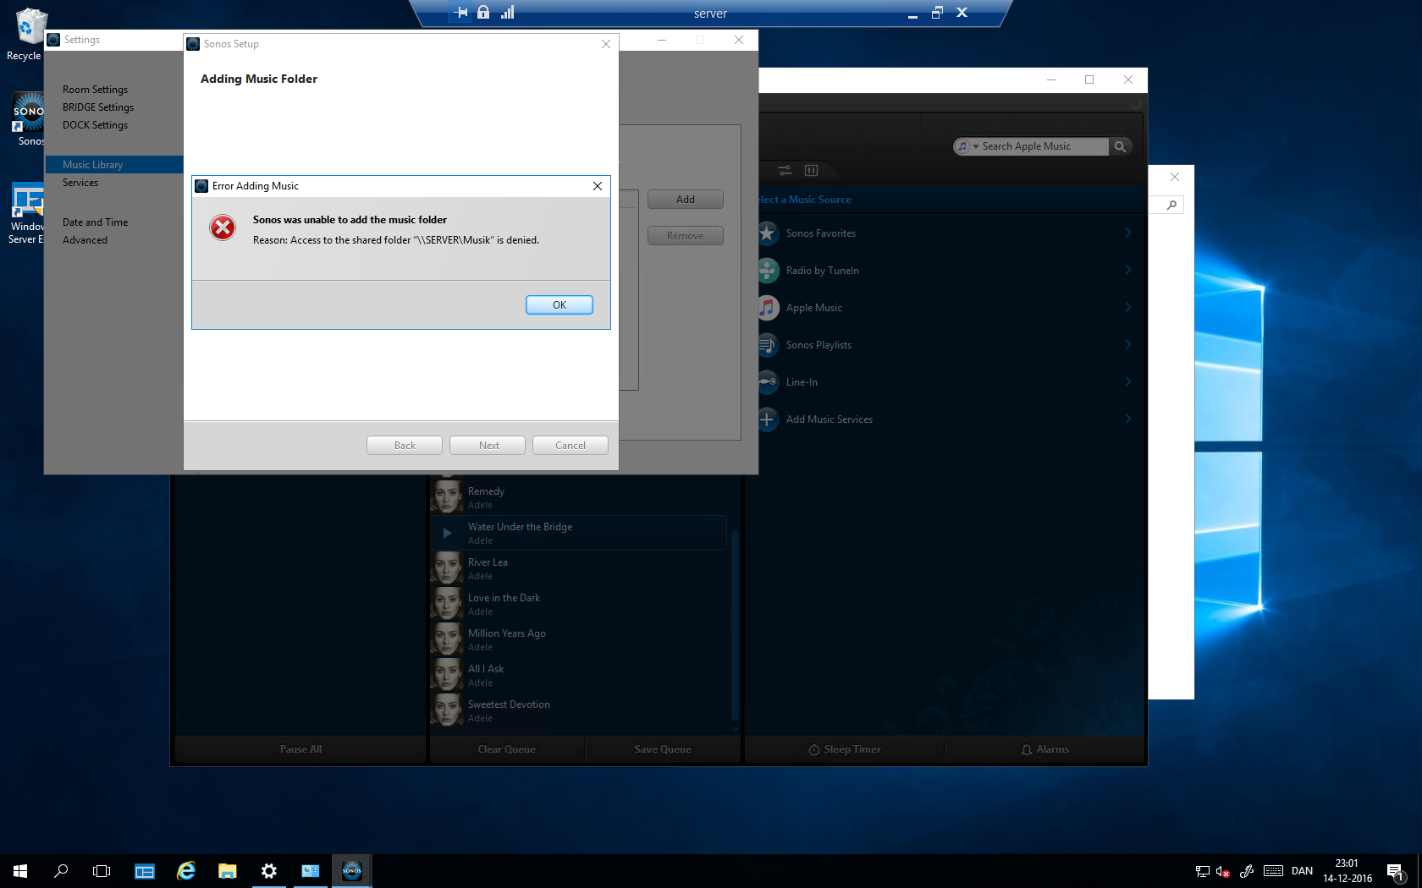Expand Add Music Services chevron
The width and height of the screenshot is (1422, 888).
pos(1128,419)
